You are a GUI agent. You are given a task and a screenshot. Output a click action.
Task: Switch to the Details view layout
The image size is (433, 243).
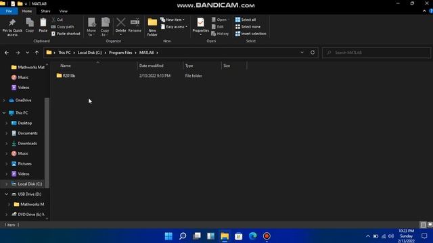[x=423, y=225]
